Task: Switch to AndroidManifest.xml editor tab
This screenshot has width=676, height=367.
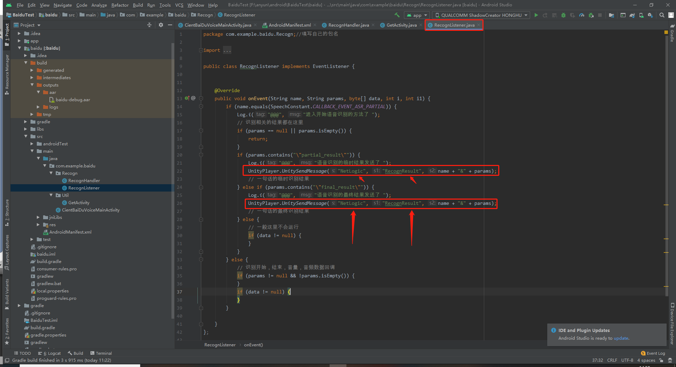Action: [290, 25]
